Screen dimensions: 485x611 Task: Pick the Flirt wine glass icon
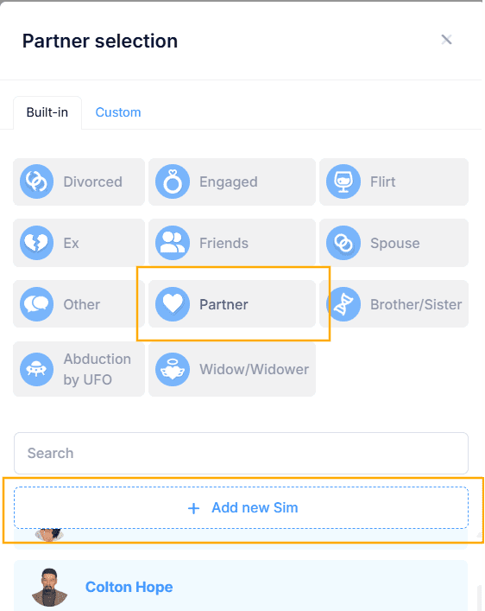pyautogui.click(x=343, y=181)
